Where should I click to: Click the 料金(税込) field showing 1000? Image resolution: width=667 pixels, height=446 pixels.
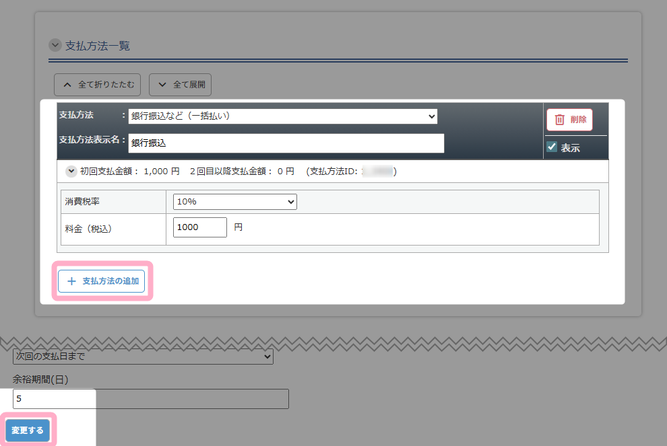click(199, 227)
